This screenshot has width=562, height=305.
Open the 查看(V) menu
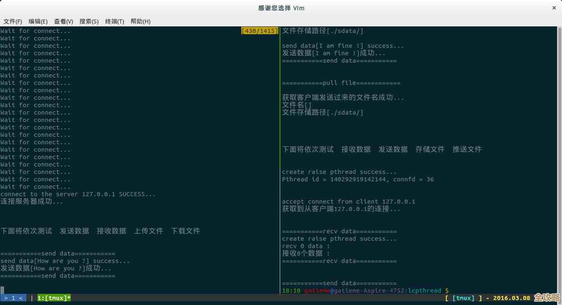(x=63, y=21)
